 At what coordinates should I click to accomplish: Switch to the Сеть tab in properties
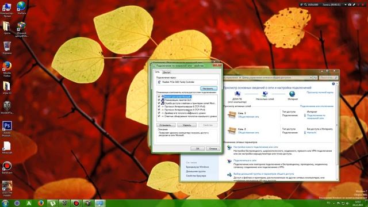point(157,72)
